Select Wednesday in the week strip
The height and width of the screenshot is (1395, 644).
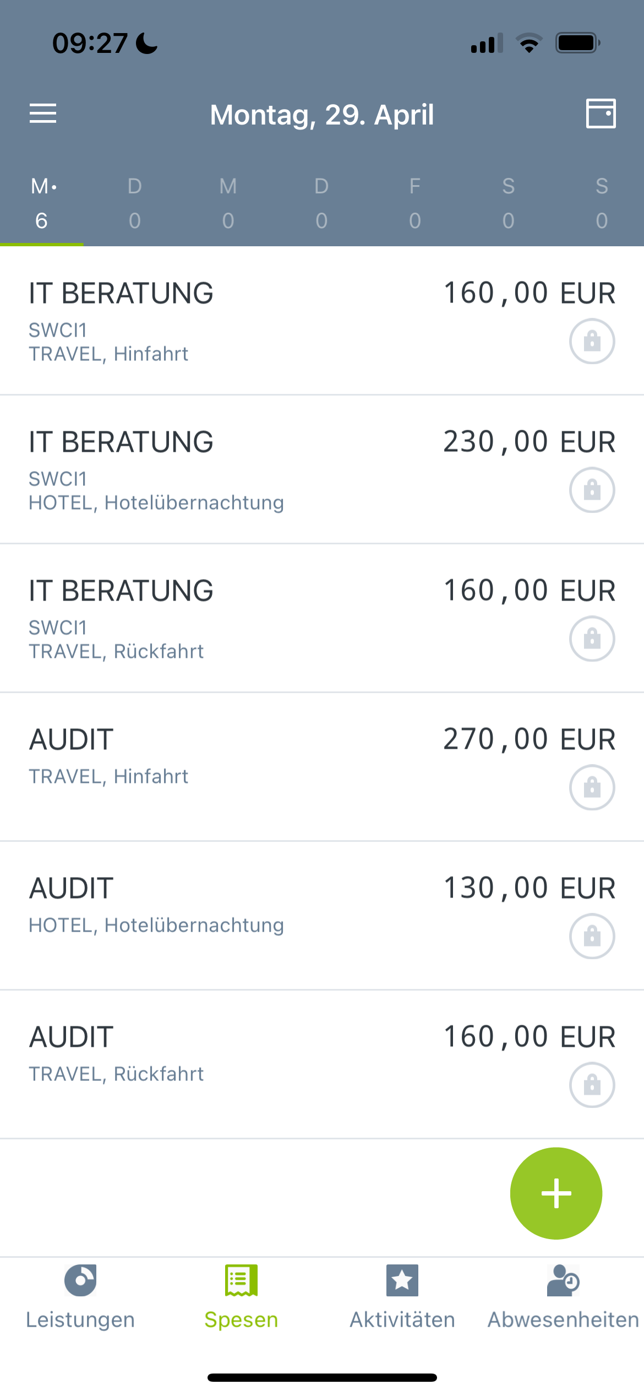tap(228, 203)
